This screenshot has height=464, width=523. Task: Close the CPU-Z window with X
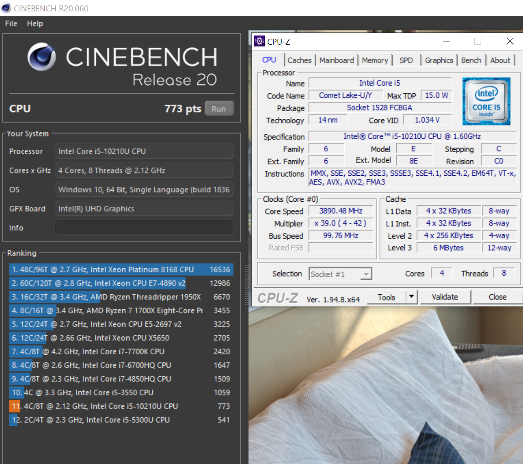click(510, 41)
